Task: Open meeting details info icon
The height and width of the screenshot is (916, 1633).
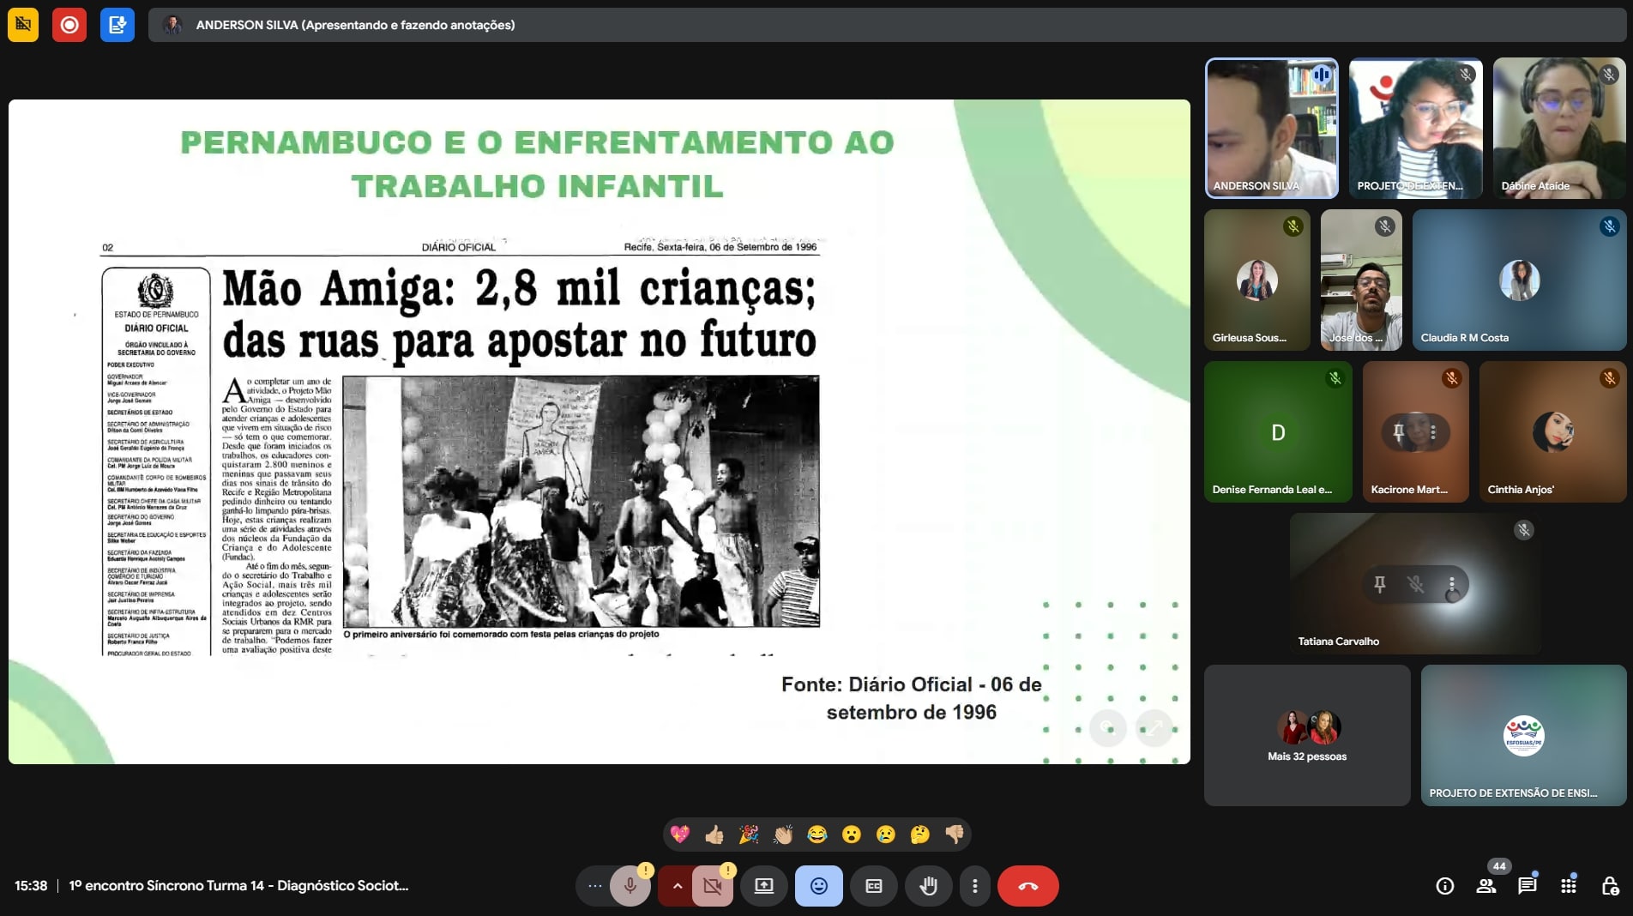Action: [x=1444, y=886]
